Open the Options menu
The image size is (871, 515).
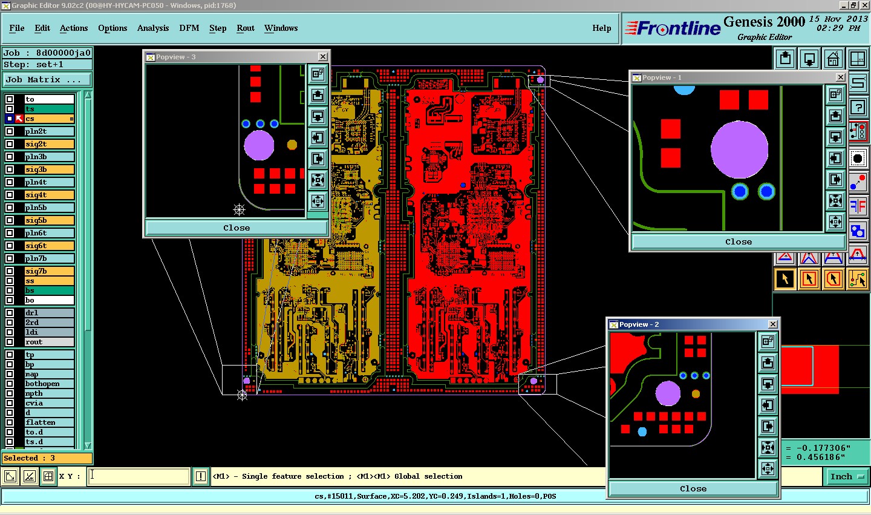(x=113, y=28)
